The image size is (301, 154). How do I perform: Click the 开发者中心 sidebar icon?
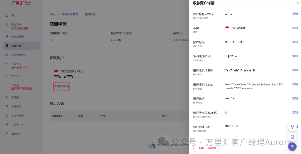pos(7,125)
